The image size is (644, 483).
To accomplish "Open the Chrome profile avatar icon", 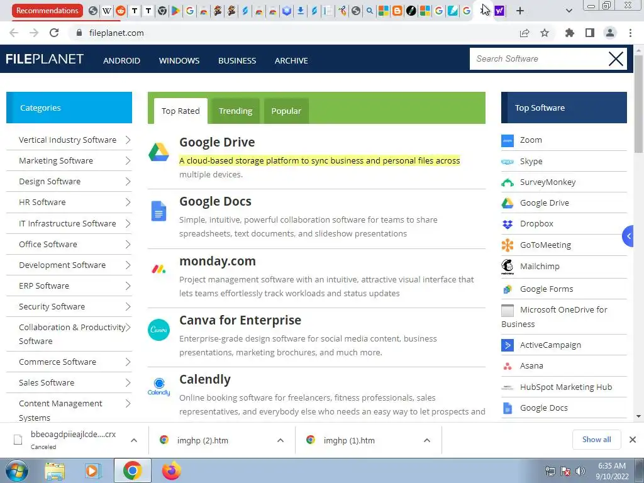I will pyautogui.click(x=610, y=33).
